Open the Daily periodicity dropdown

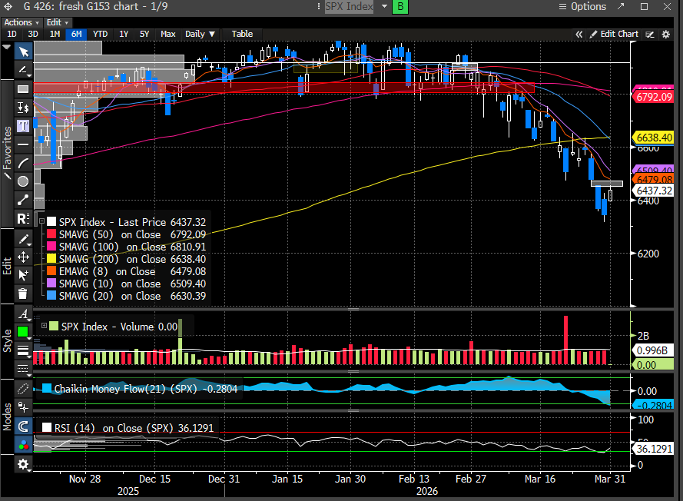(199, 34)
